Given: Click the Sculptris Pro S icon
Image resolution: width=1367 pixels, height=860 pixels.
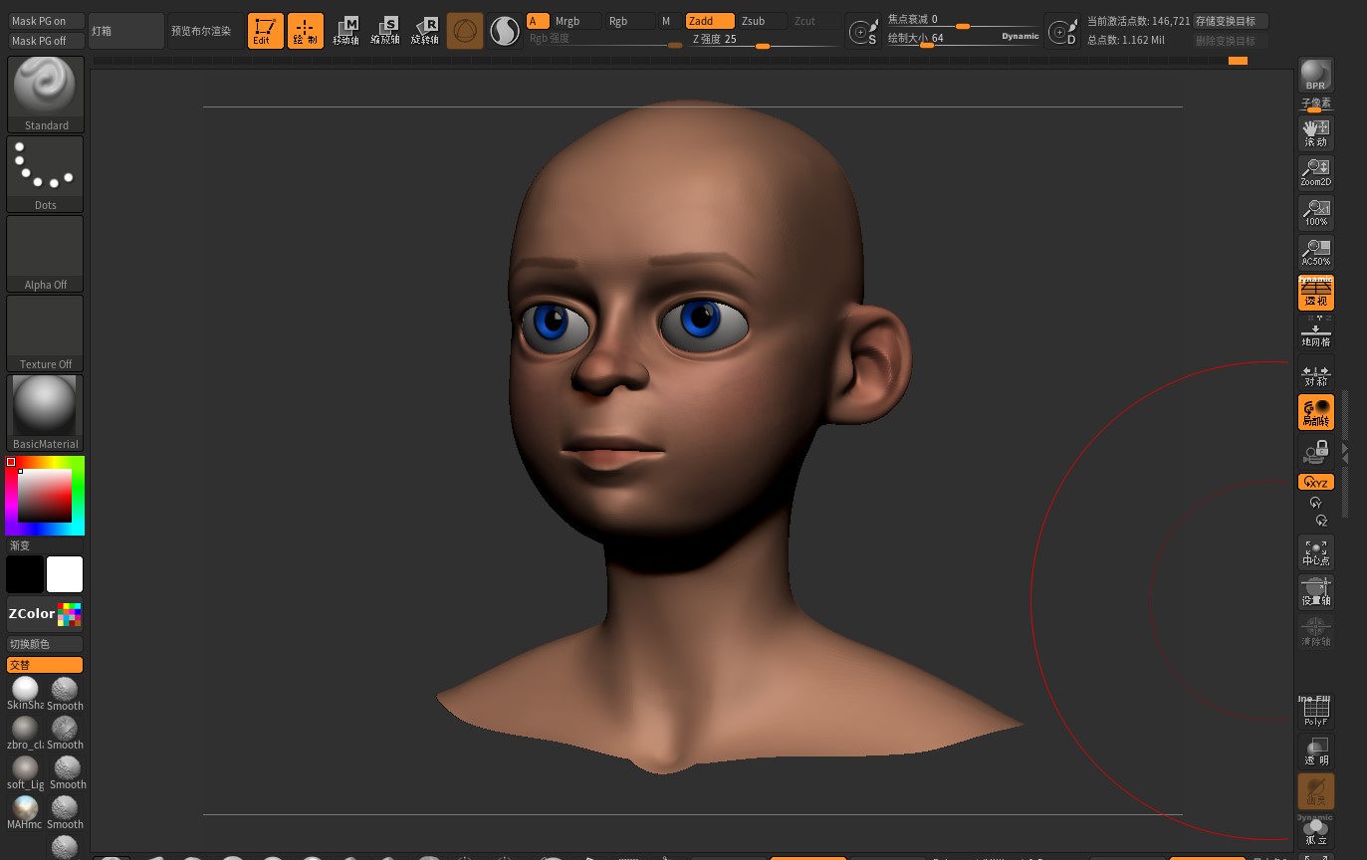Looking at the screenshot, I should (505, 31).
